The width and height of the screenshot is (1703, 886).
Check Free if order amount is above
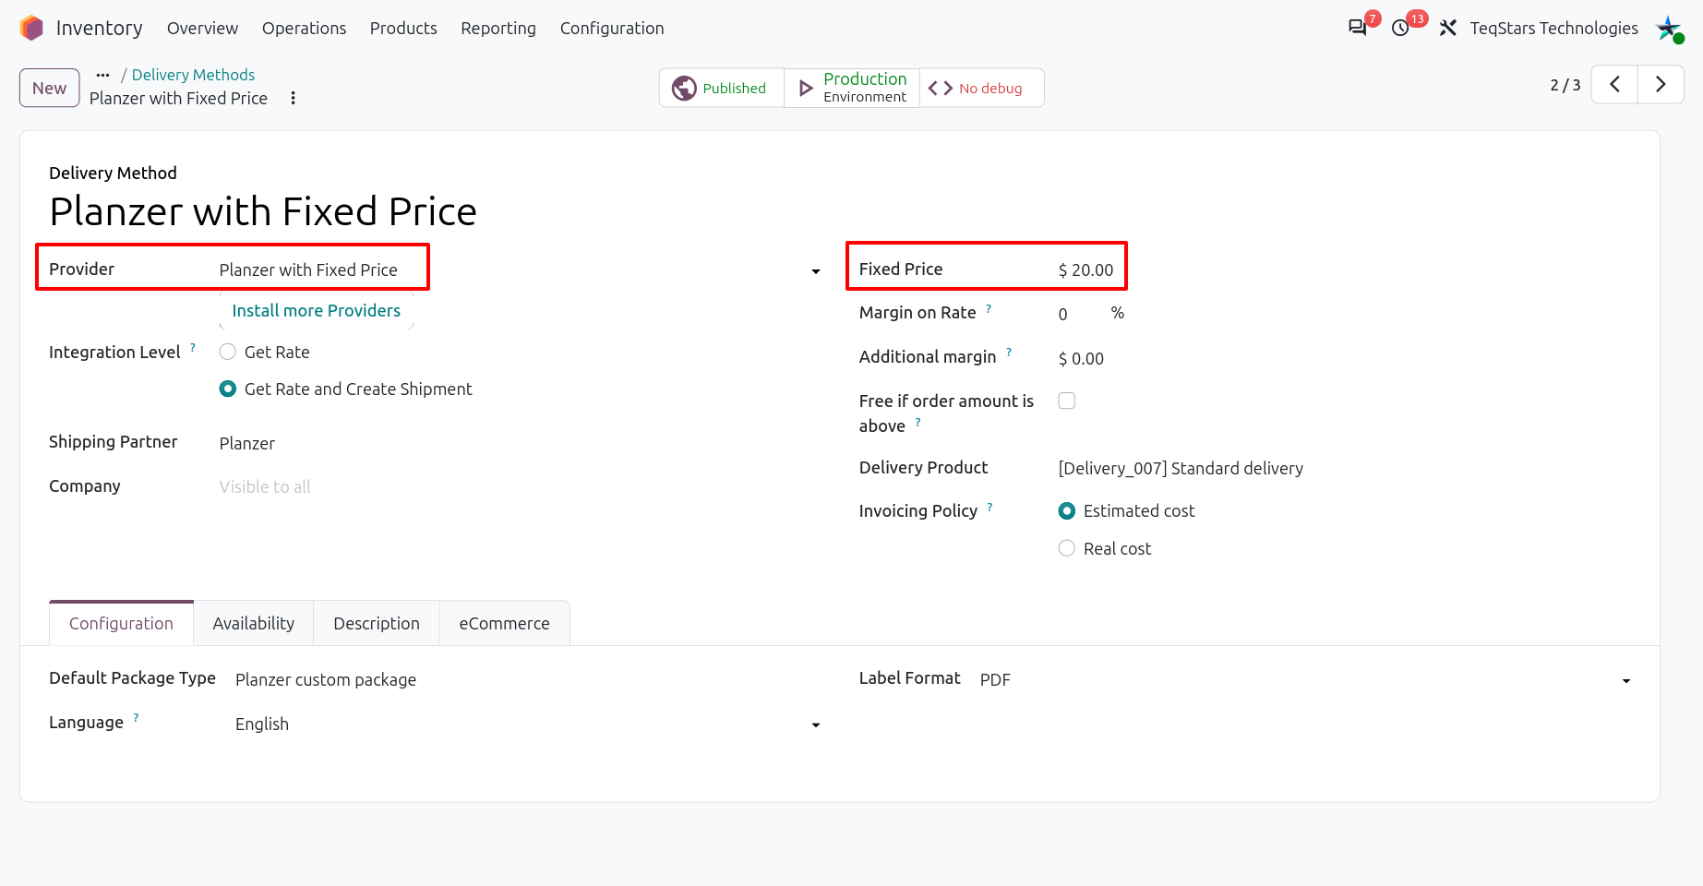coord(1067,401)
